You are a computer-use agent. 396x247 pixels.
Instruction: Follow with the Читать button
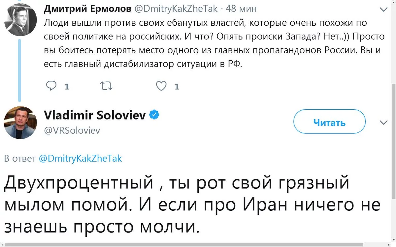[329, 123]
